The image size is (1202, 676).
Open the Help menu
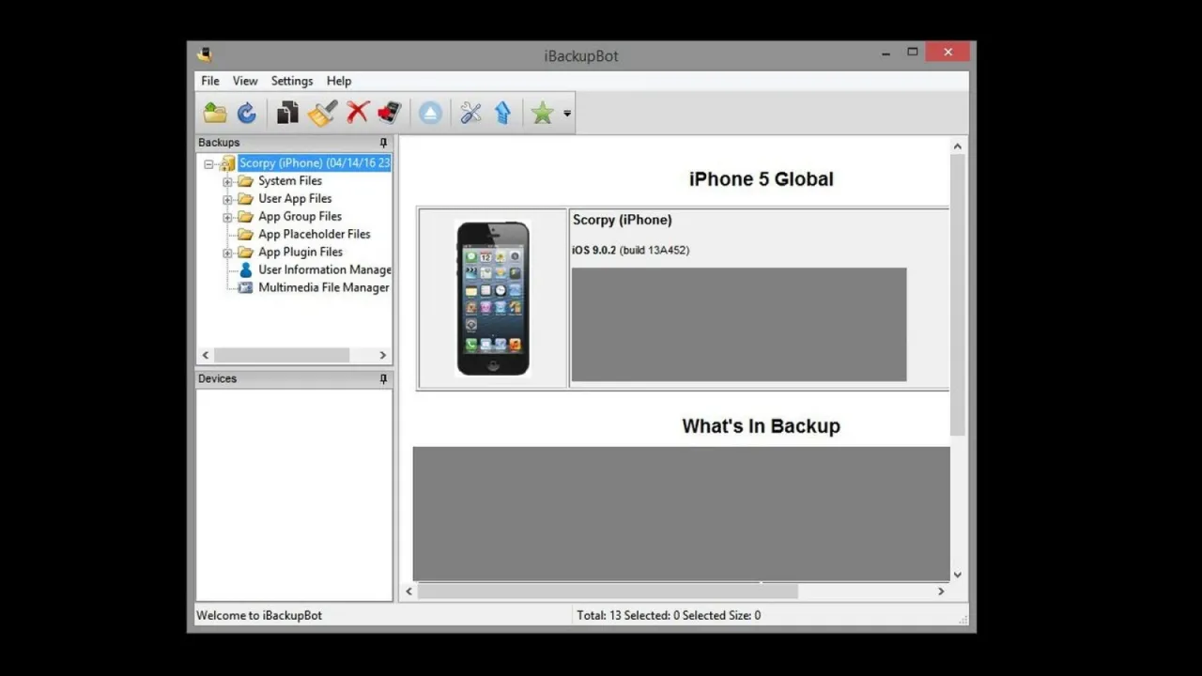point(339,81)
